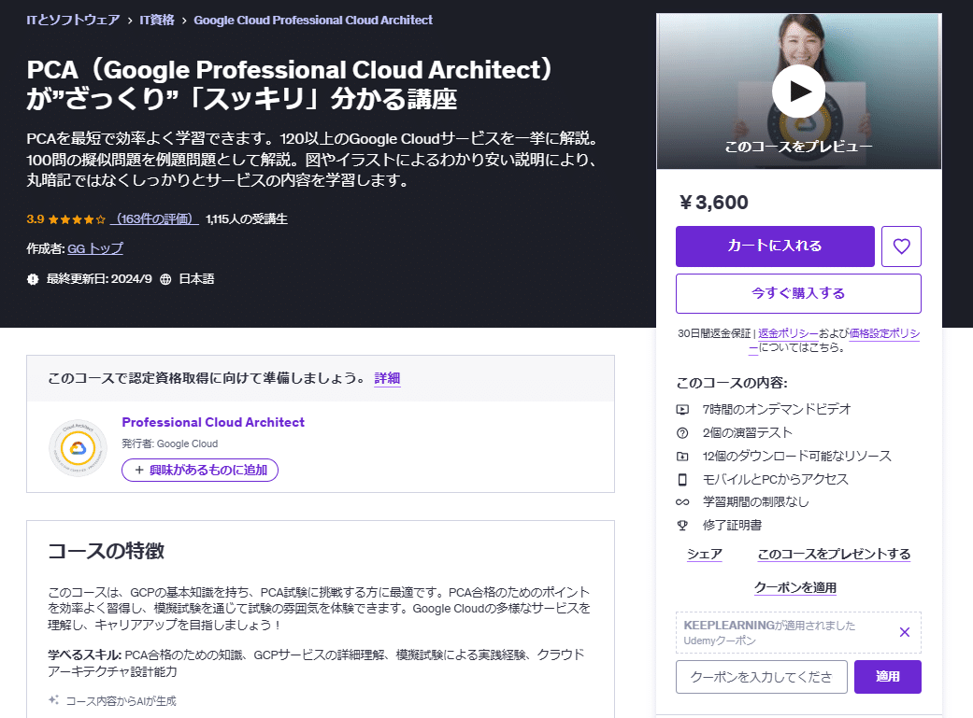The image size is (973, 718).
Task: Click モバイルとPCからアクセス text
Action: point(775,479)
